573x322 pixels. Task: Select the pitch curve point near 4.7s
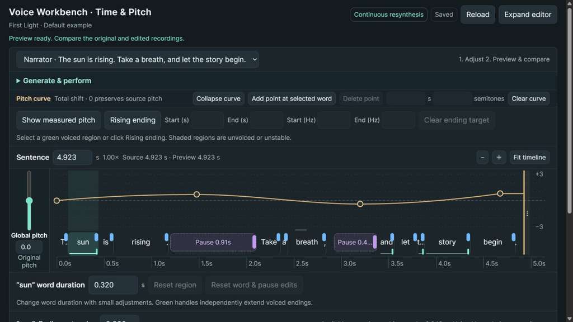[x=500, y=193]
